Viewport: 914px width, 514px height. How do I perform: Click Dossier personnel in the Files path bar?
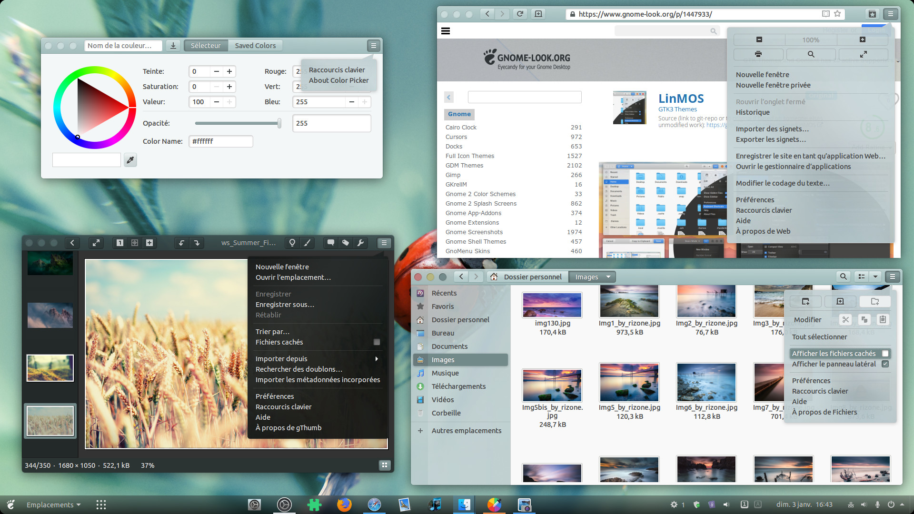point(527,277)
